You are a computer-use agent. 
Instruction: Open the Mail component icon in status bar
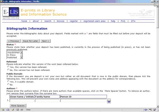[x=8, y=110]
